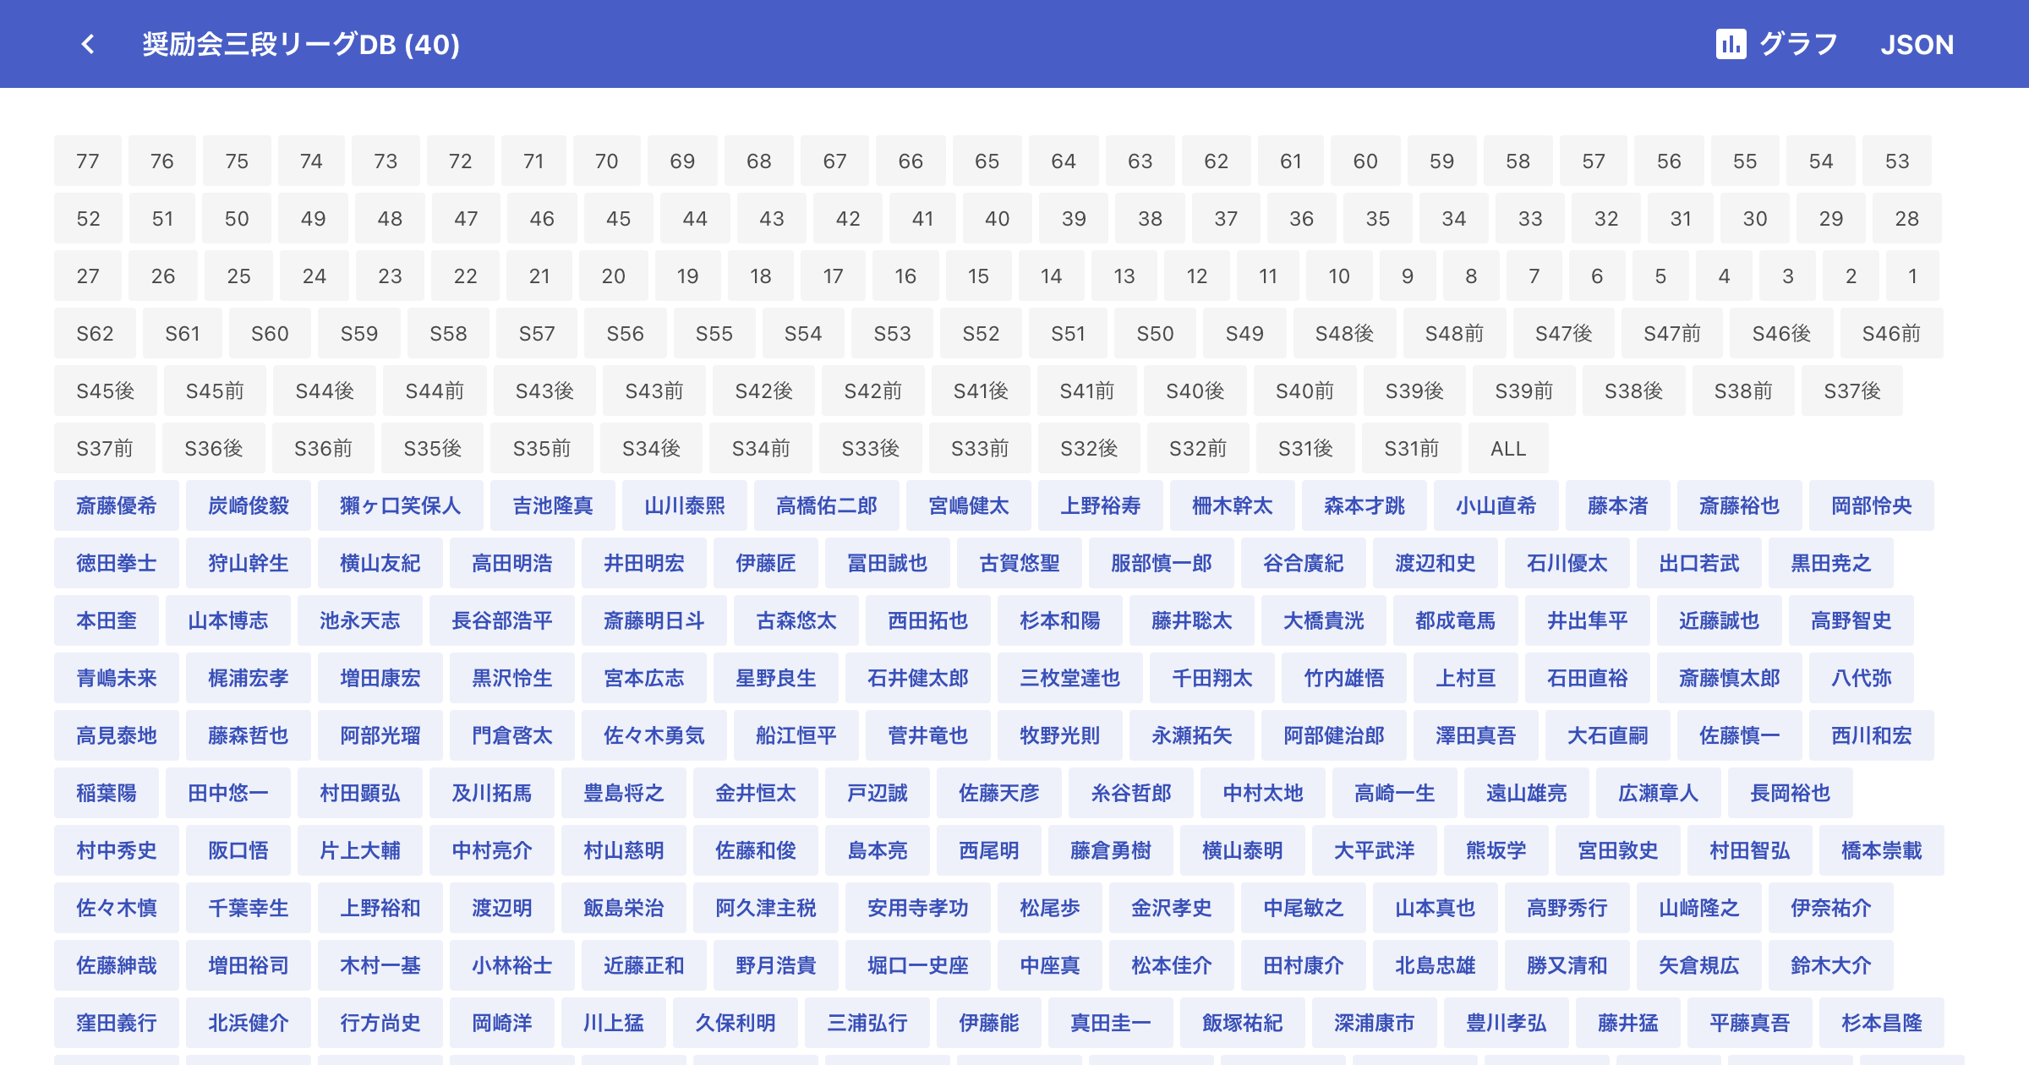Viewport: 2029px width, 1065px height.
Task: Select the S46前 season chip
Action: tap(1891, 333)
